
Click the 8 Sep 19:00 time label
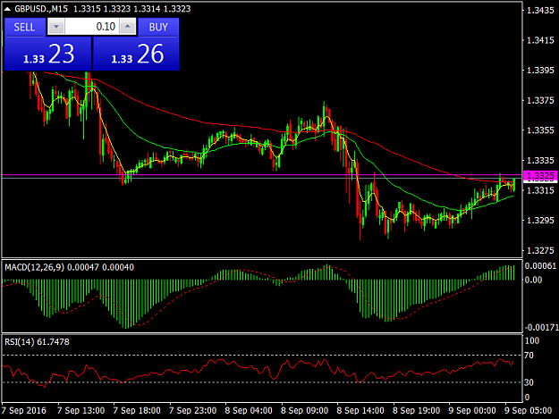pos(417,410)
